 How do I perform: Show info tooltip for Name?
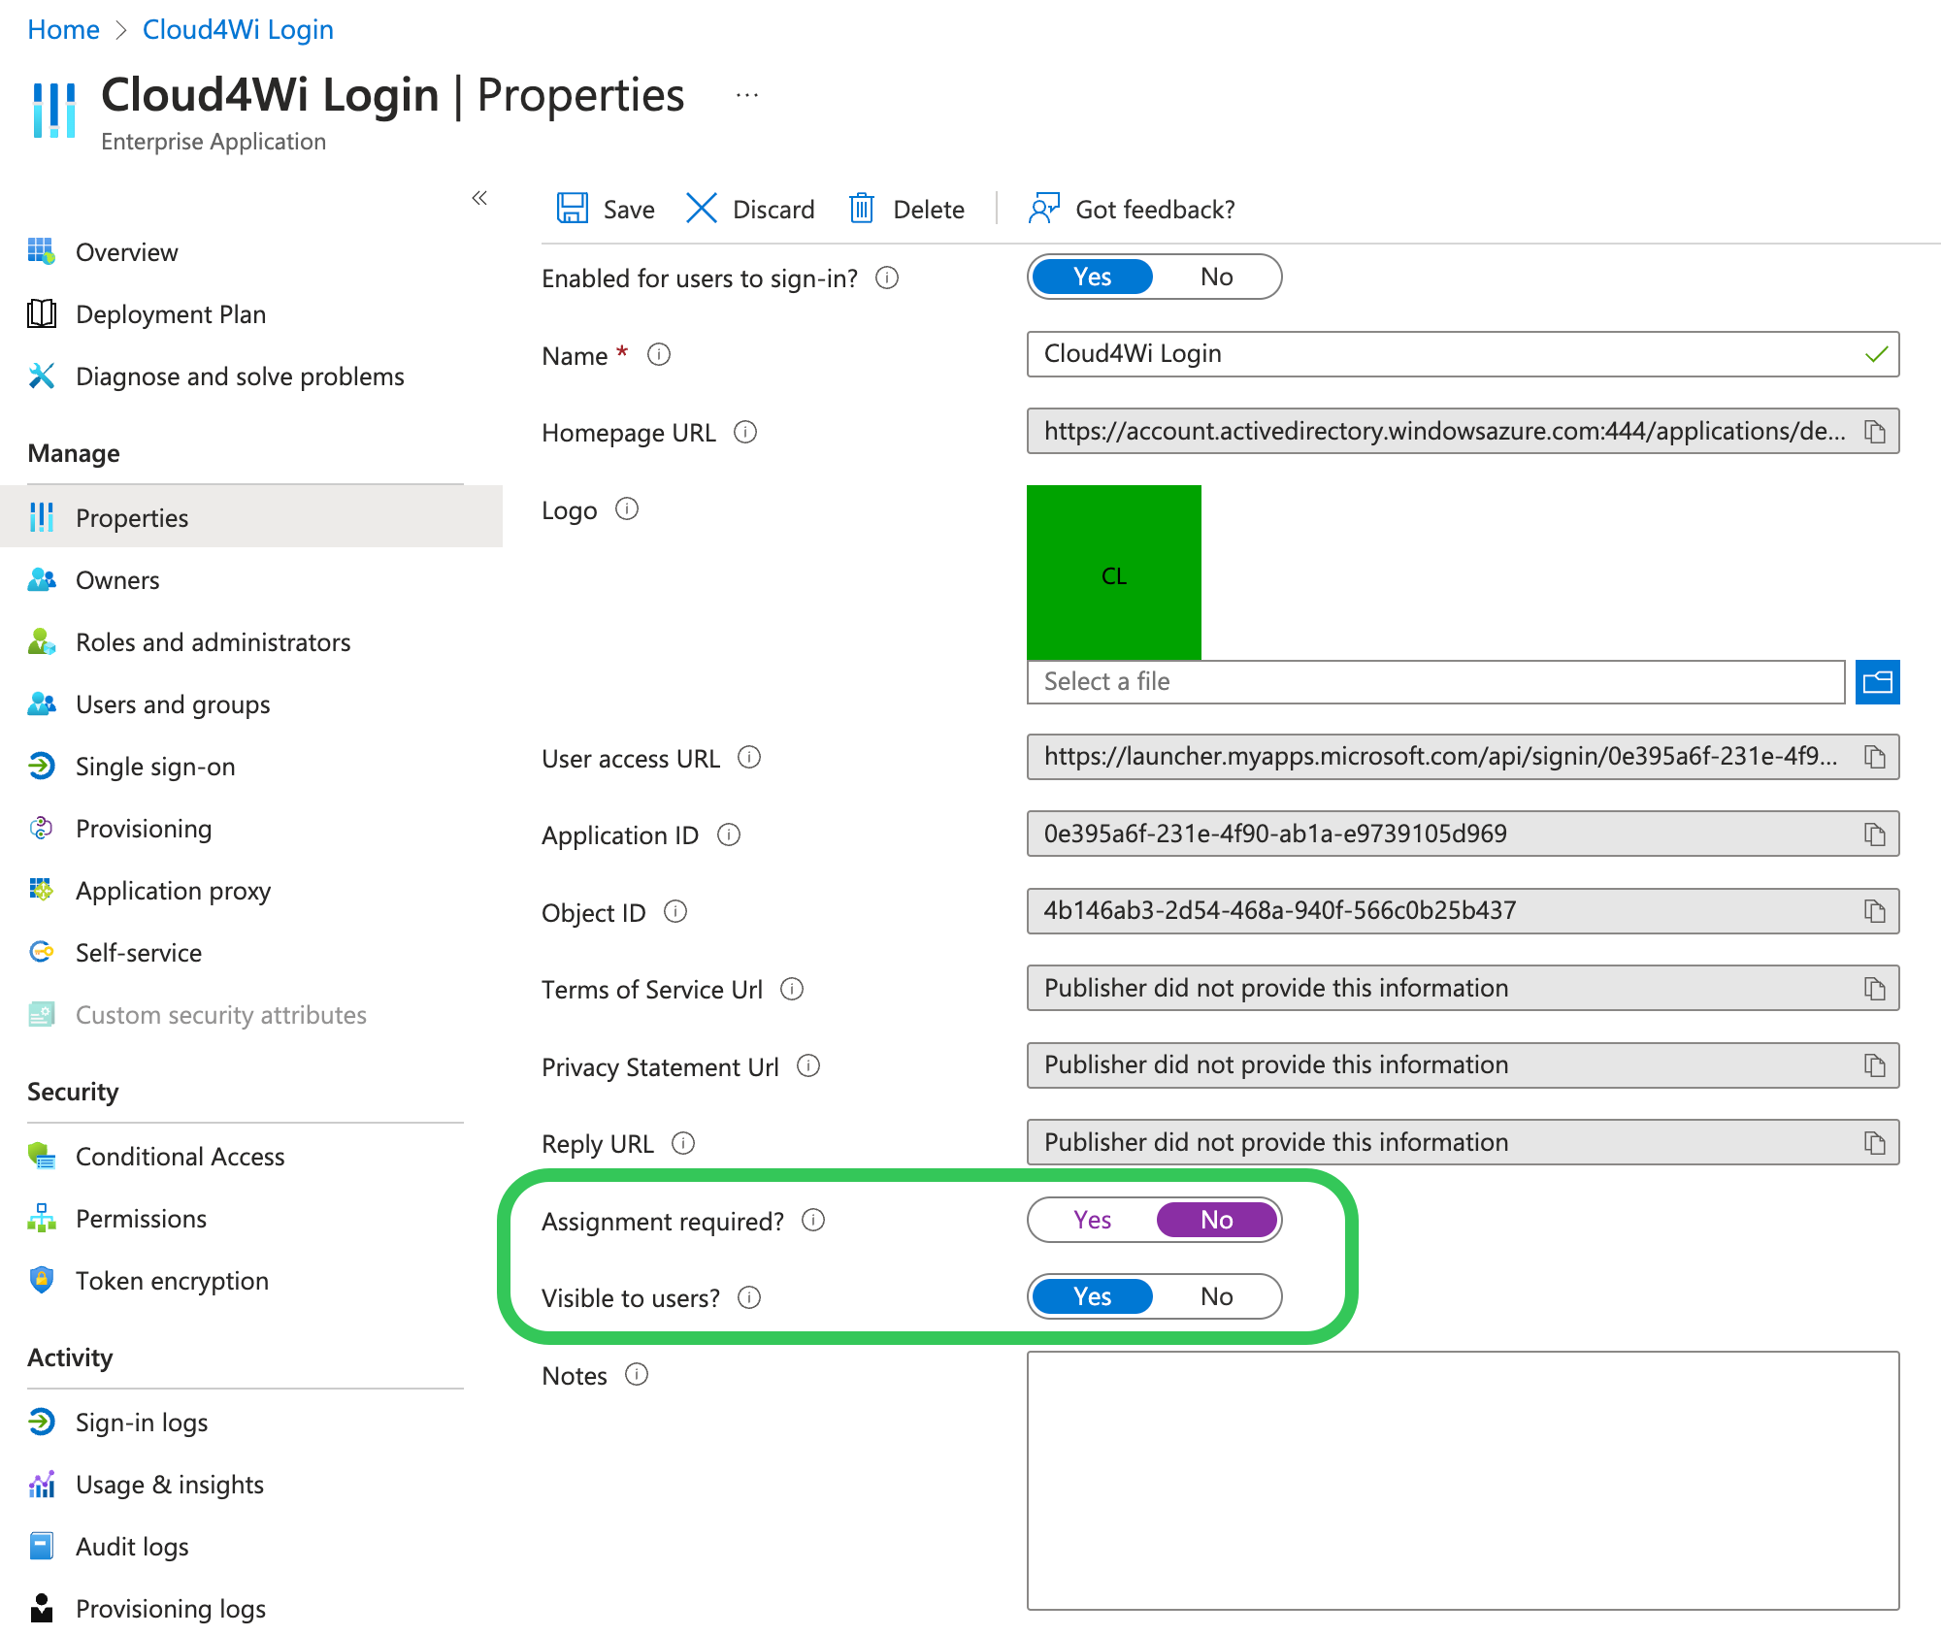659,355
